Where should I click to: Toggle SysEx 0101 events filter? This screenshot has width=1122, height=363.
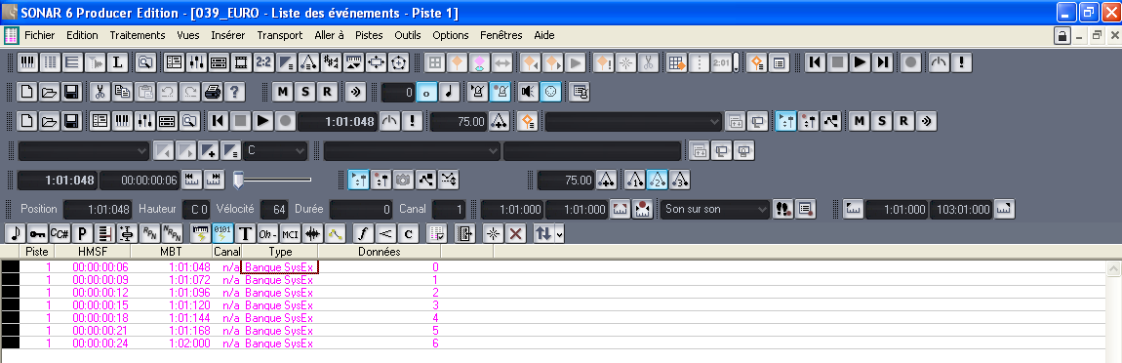(222, 233)
